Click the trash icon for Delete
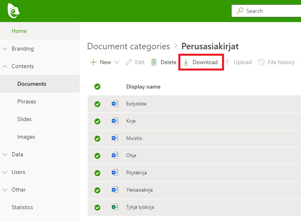301x222 pixels. tap(154, 62)
